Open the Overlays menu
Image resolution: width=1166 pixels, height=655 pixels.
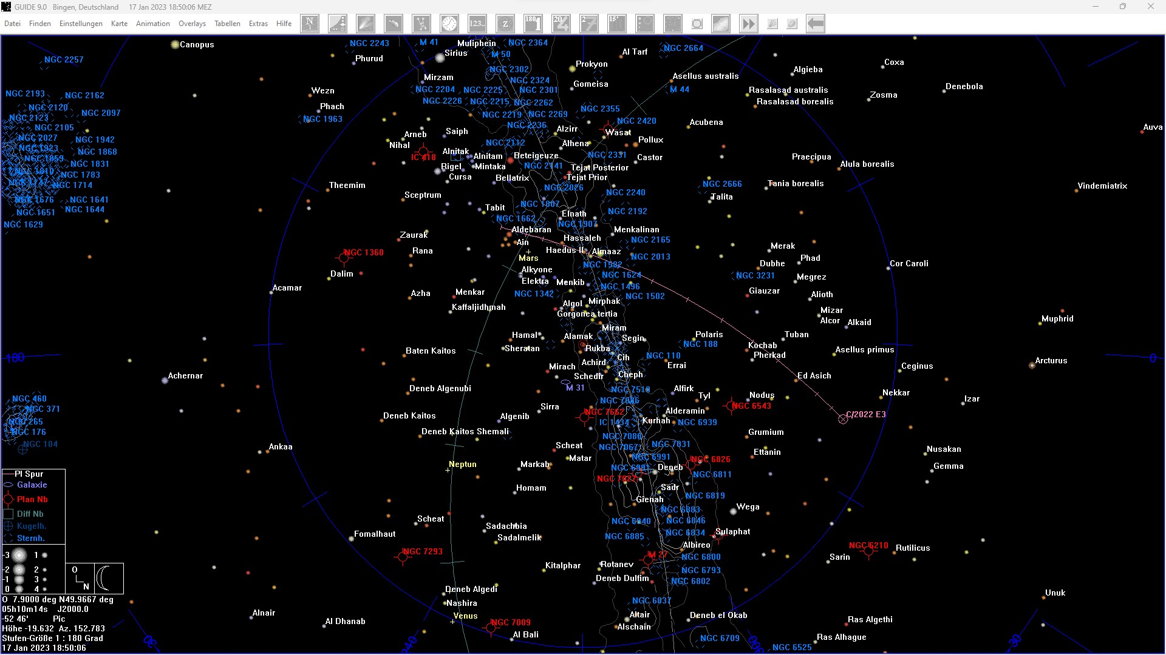[192, 24]
